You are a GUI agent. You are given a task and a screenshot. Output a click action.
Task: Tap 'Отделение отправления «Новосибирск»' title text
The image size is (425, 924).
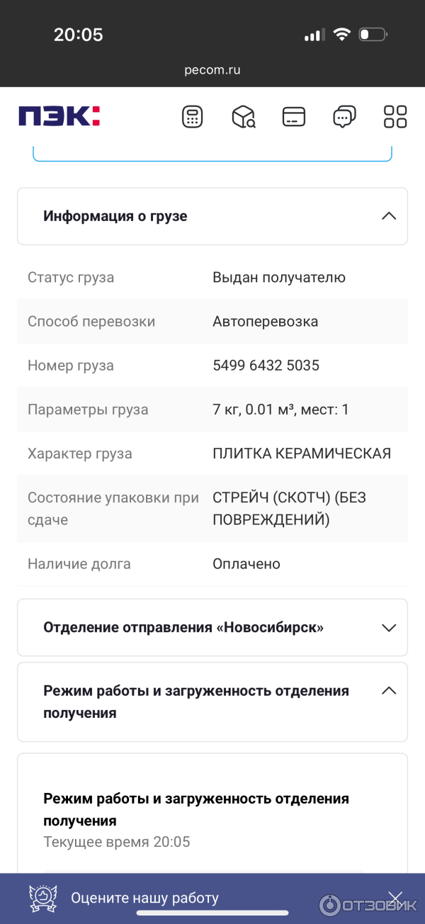coord(183,627)
